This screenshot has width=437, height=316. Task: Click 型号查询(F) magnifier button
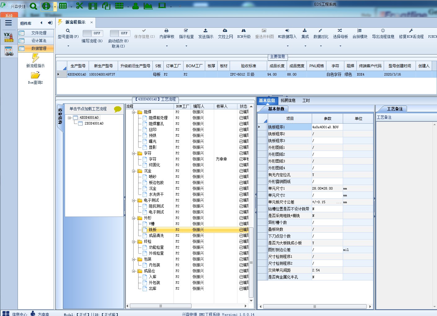tap(68, 34)
